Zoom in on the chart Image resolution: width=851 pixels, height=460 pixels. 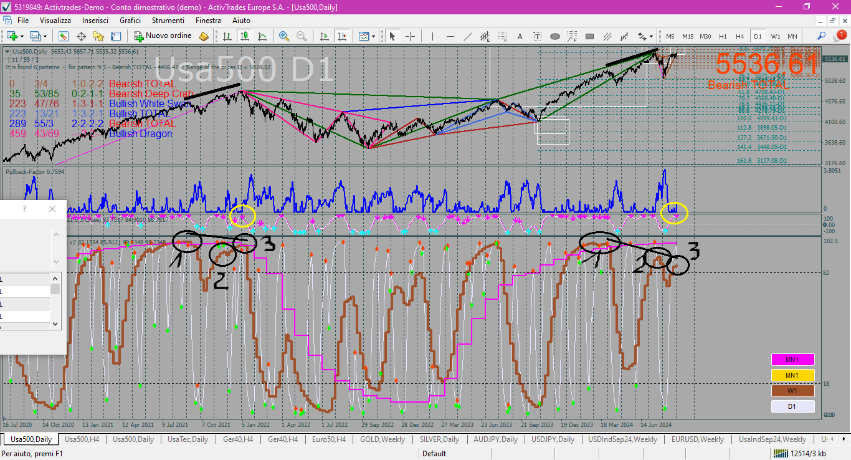284,36
